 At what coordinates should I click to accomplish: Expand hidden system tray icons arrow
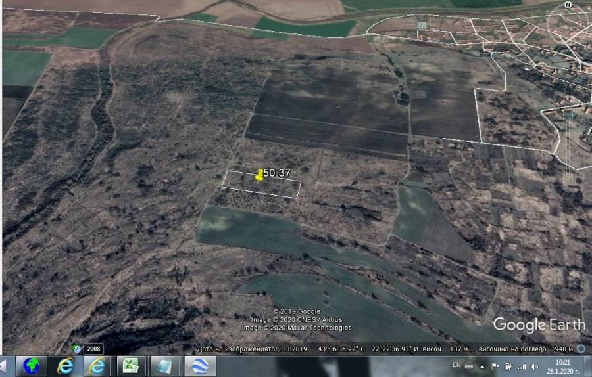483,365
